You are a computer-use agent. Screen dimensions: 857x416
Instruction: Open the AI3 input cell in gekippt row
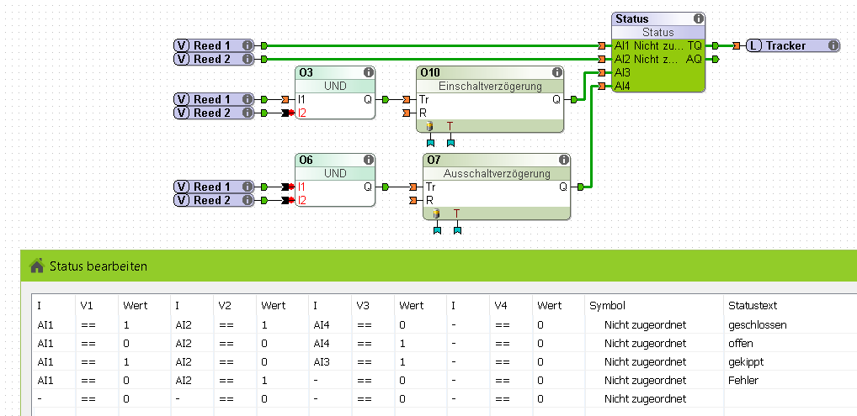322,362
